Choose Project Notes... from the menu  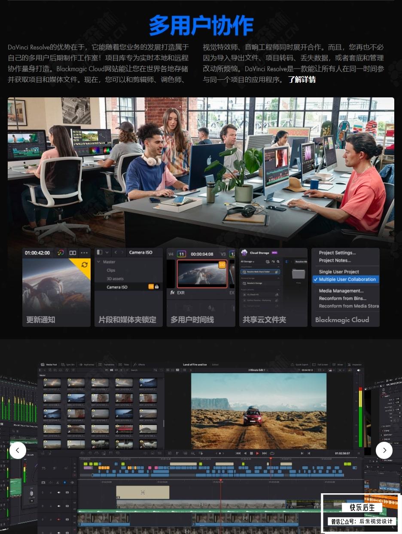point(335,260)
